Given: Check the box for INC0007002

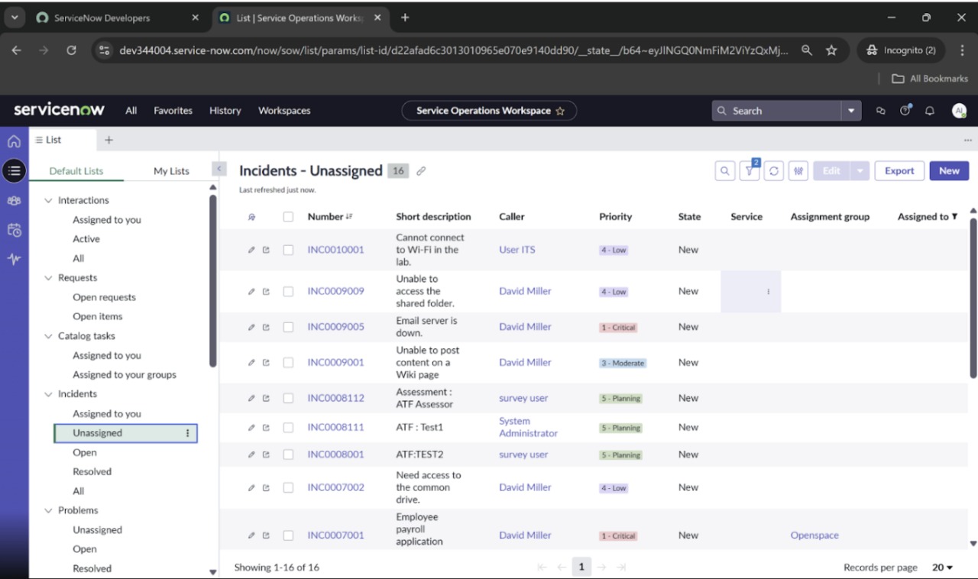Looking at the screenshot, I should pyautogui.click(x=288, y=487).
